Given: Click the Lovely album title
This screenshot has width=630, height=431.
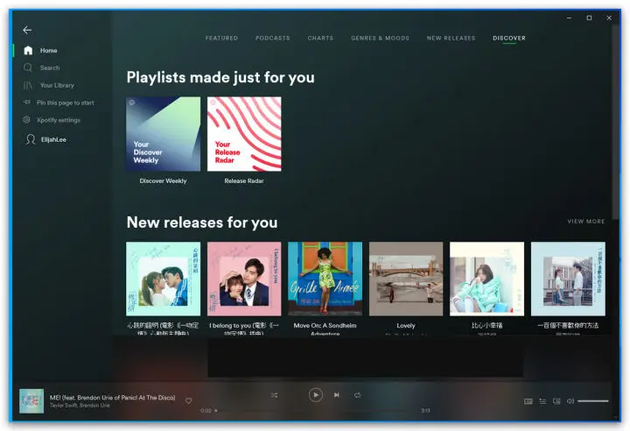Looking at the screenshot, I should point(406,326).
